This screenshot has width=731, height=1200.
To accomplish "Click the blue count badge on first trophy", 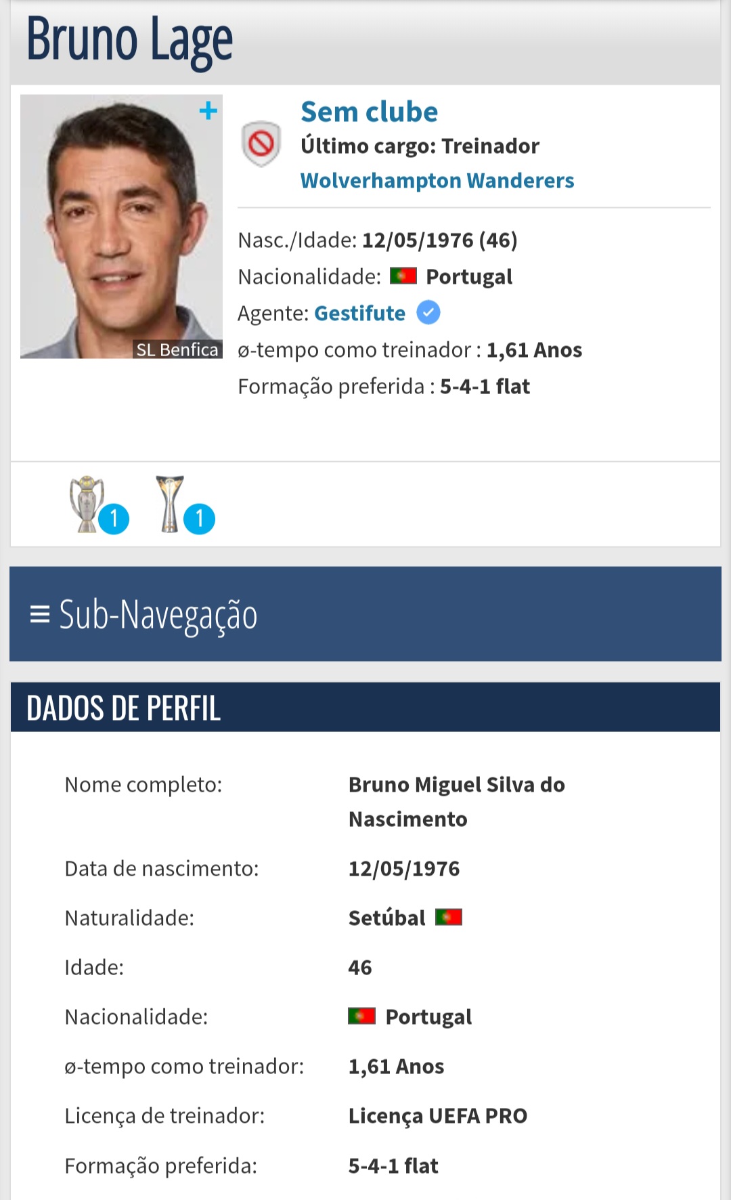I will [x=114, y=519].
